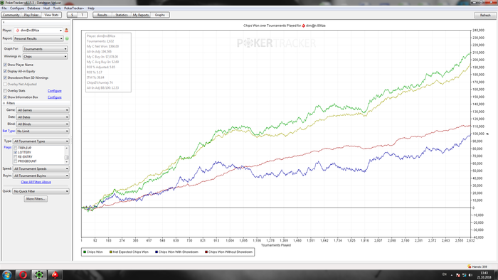Open PokerTracker+ menu
This screenshot has width=498, height=280.
(x=74, y=9)
